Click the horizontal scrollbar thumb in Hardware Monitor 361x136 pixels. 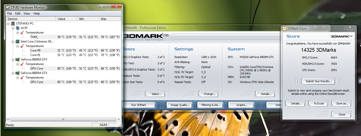coord(63,120)
